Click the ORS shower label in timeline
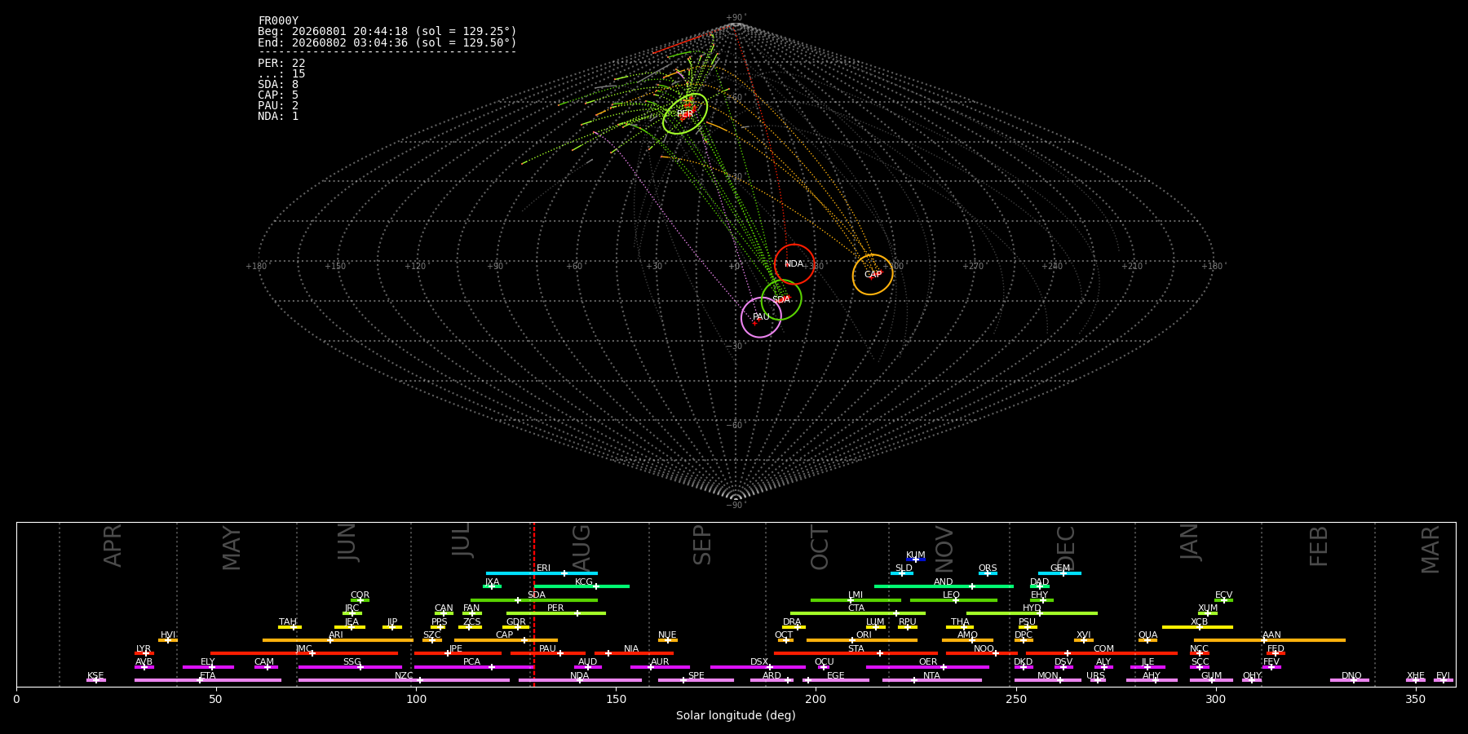1468x734 pixels. pyautogui.click(x=988, y=568)
